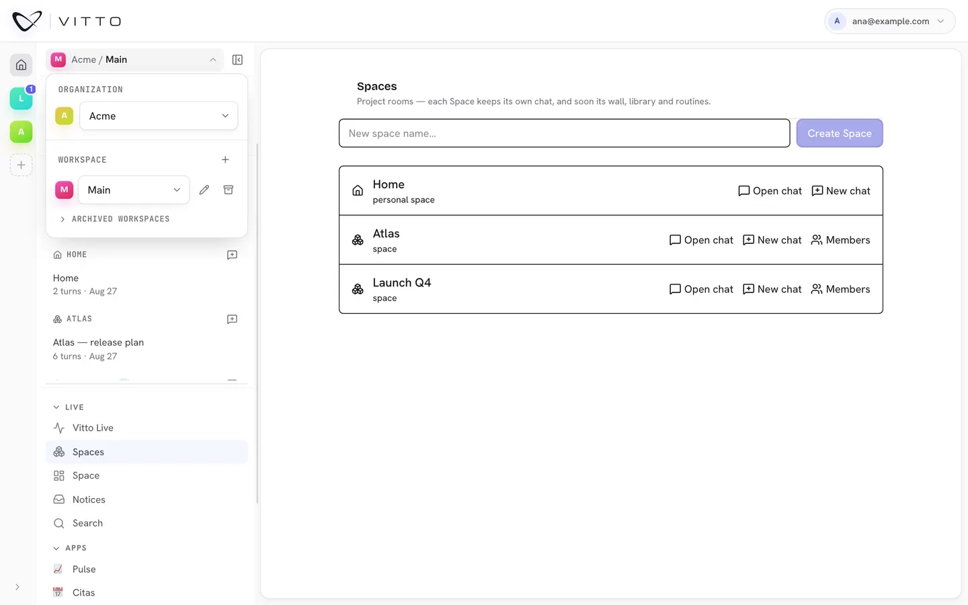Select Spaces in the sidebar
Image resolution: width=968 pixels, height=605 pixels.
point(147,452)
